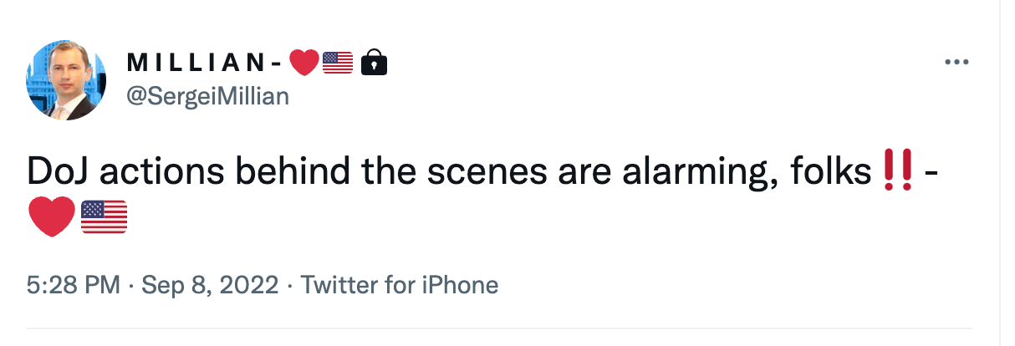The width and height of the screenshot is (1015, 346).
Task: Click the MILLIAN- display name
Action: click(202, 62)
